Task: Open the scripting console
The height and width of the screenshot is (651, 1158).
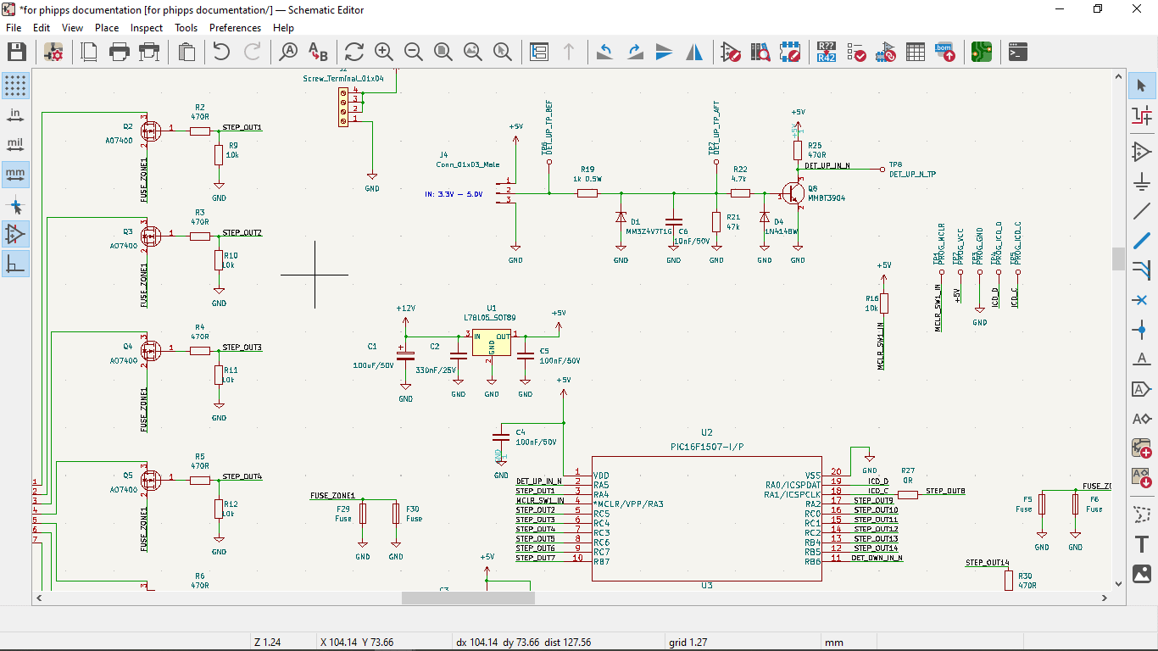Action: (x=1017, y=52)
